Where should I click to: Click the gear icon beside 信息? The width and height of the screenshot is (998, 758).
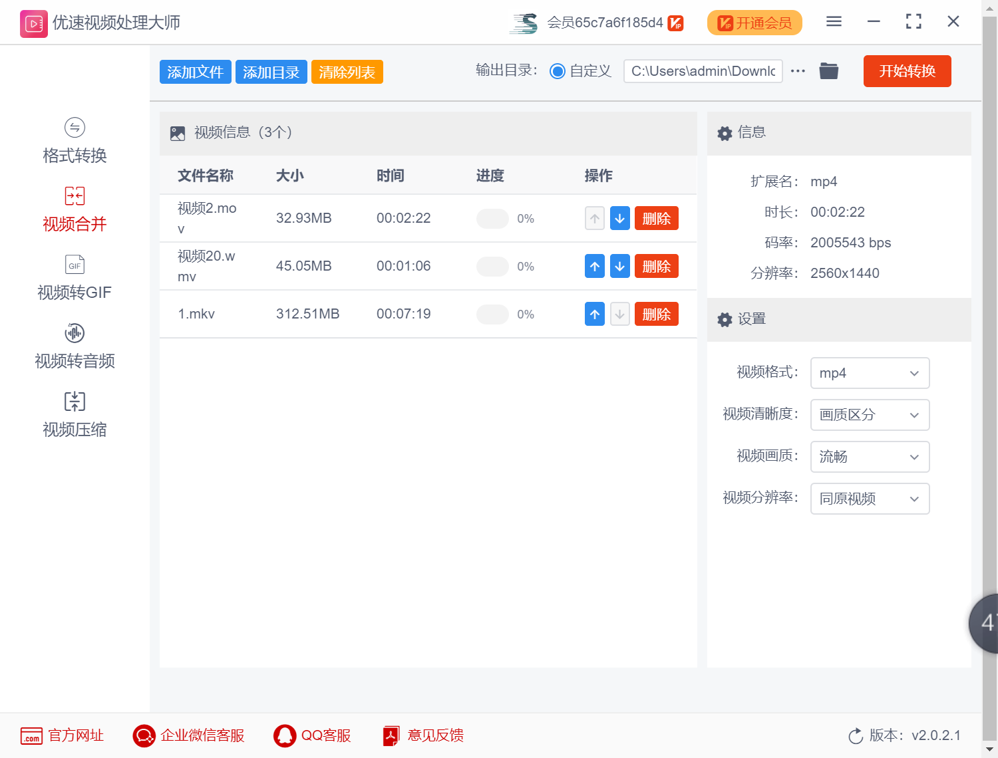[725, 133]
